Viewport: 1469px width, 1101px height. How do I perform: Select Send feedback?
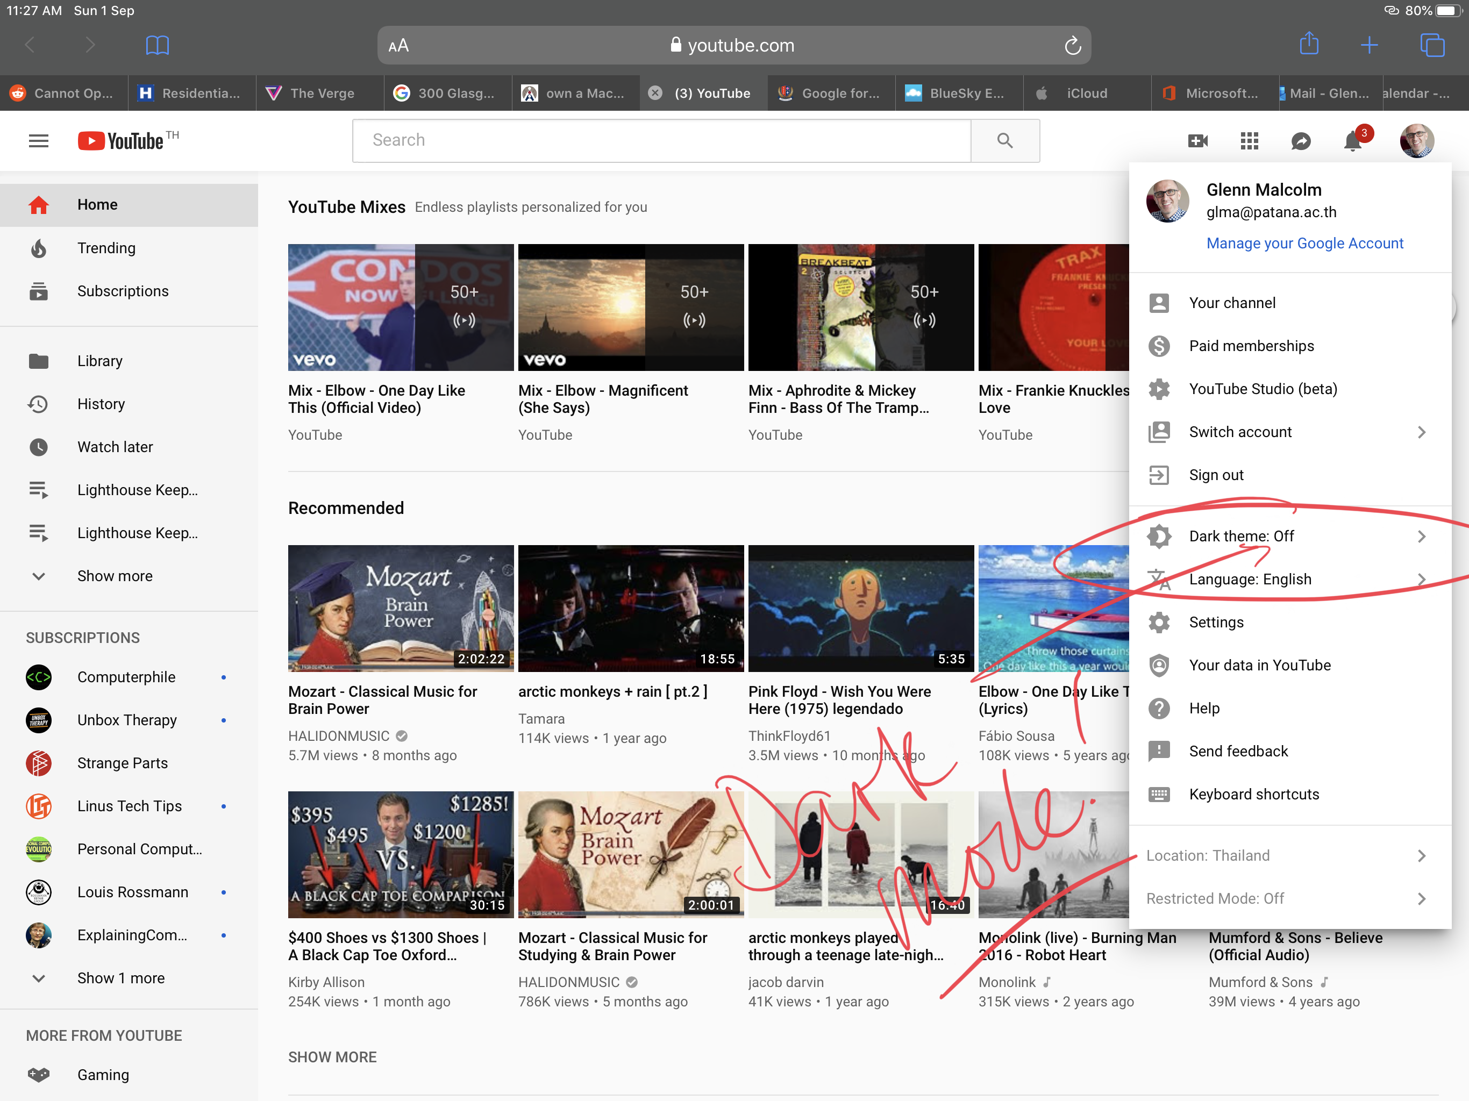click(1290, 751)
